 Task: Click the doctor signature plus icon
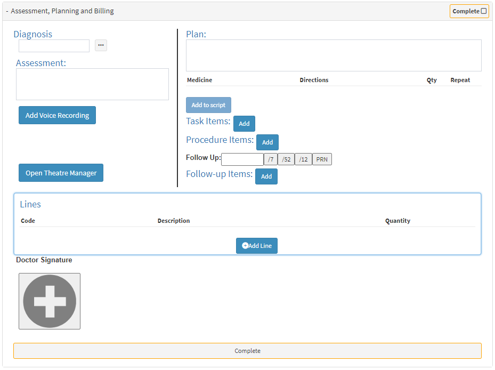[50, 301]
